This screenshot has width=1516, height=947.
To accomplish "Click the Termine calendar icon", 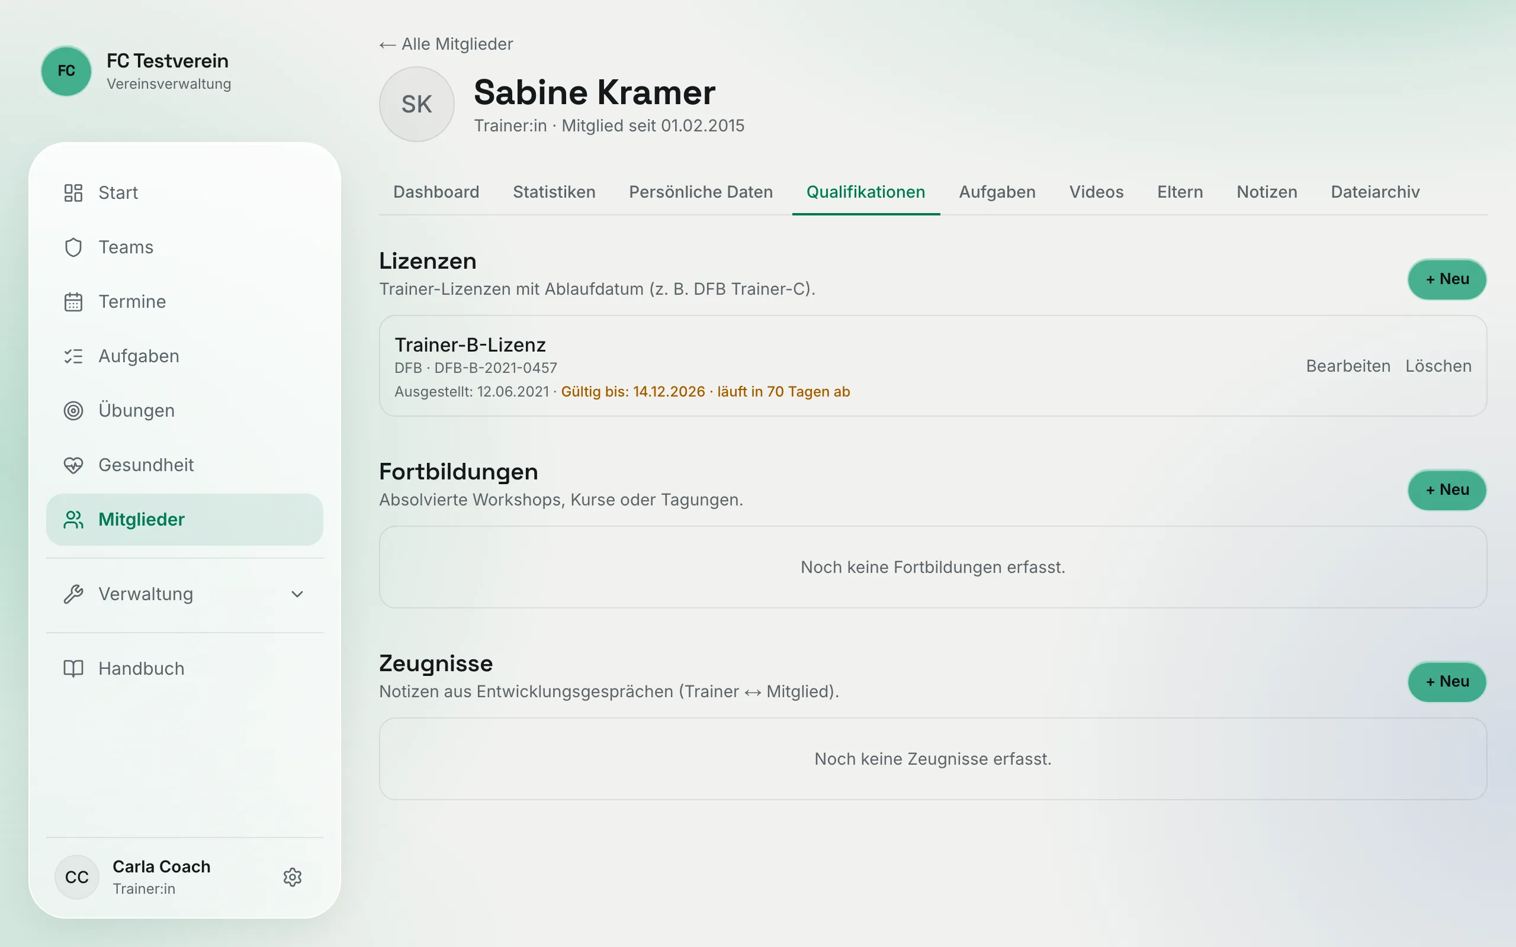I will (73, 302).
